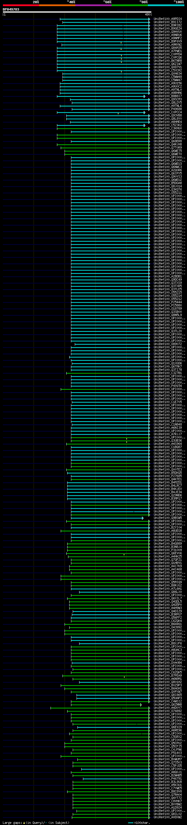Click the green alignment bar of UniRef100_C3KHG0
The image size is (187, 825).
tap(103, 128)
